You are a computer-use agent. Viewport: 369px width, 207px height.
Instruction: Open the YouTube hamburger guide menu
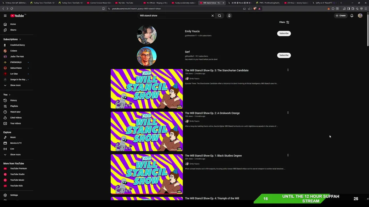(5, 16)
